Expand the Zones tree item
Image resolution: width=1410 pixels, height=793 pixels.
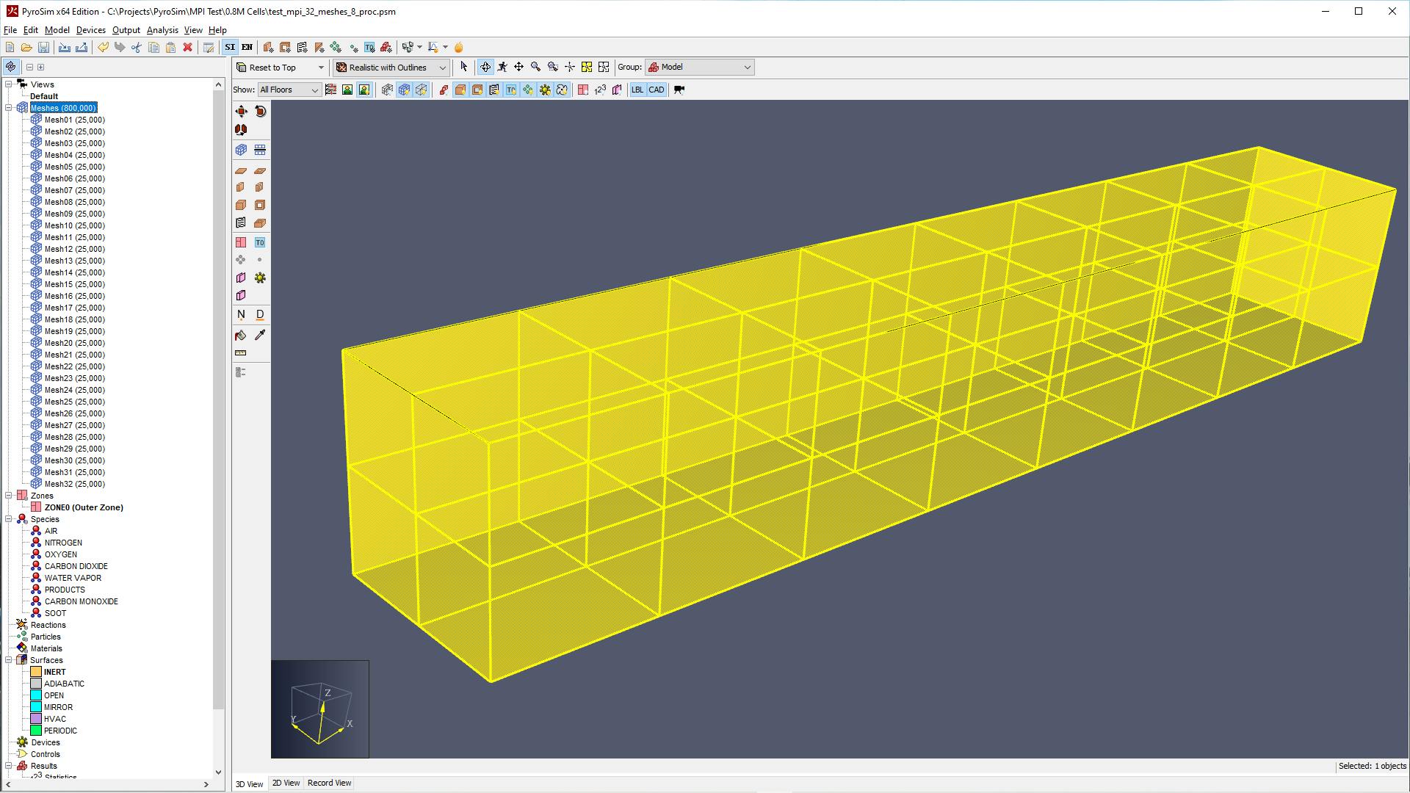pos(10,495)
